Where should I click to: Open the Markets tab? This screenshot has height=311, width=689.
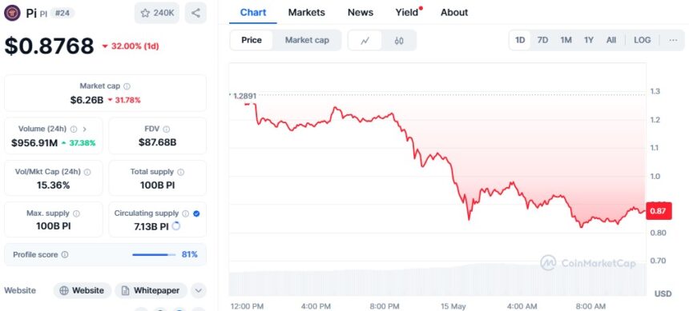(x=306, y=12)
